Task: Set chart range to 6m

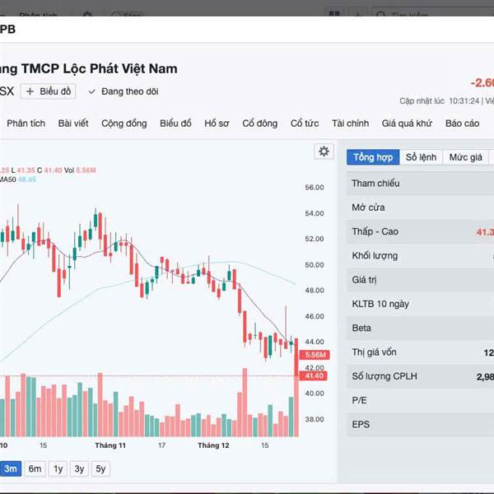Action: 35,468
